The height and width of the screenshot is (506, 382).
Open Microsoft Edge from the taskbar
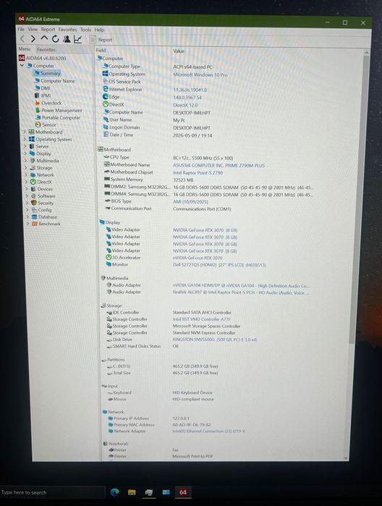click(x=115, y=492)
